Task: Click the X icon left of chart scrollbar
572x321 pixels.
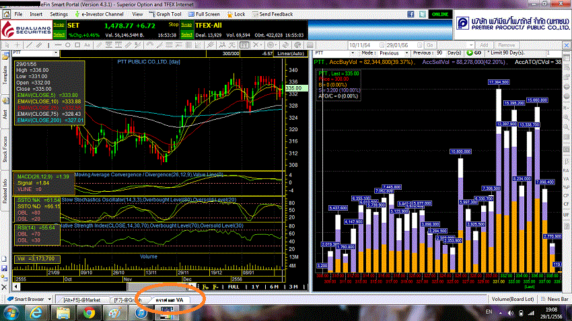Action: (x=5, y=287)
